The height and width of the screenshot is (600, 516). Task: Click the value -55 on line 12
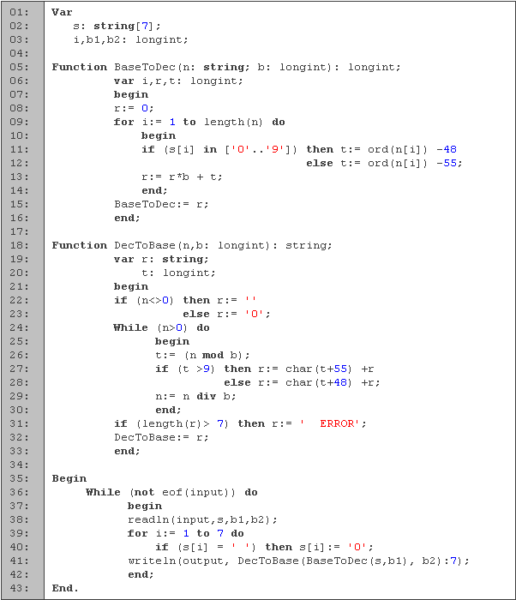coord(449,163)
